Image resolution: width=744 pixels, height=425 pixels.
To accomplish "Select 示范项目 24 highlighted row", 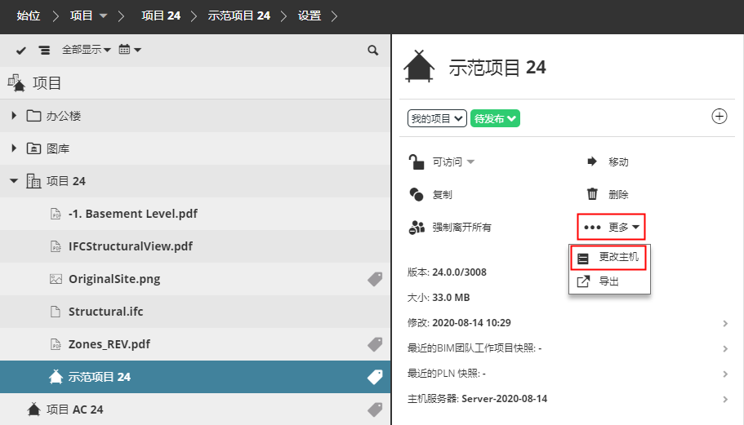I will coord(195,377).
